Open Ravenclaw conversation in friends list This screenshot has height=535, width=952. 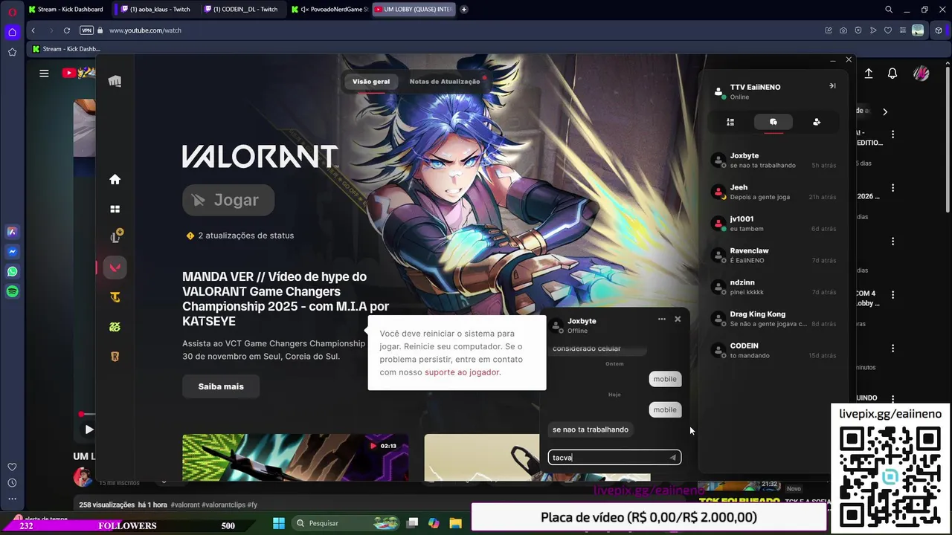point(773,256)
